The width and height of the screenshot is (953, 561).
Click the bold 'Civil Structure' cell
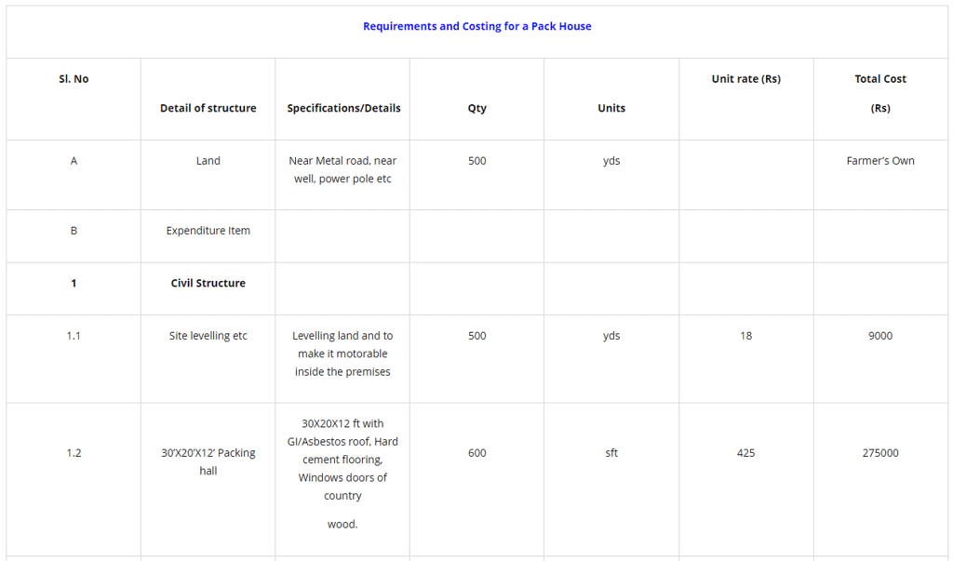pyautogui.click(x=208, y=283)
